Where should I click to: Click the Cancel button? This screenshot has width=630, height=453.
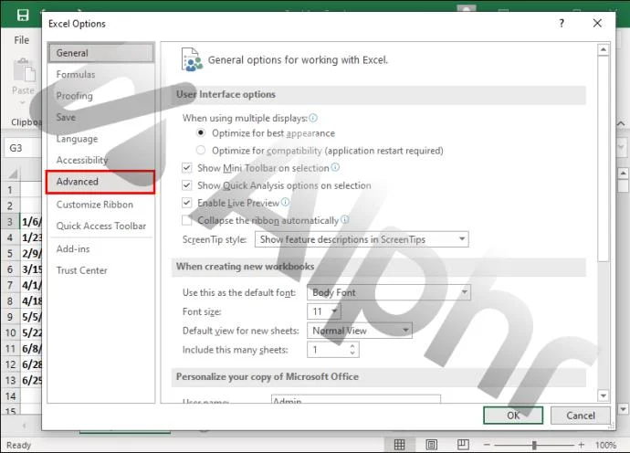coord(580,416)
